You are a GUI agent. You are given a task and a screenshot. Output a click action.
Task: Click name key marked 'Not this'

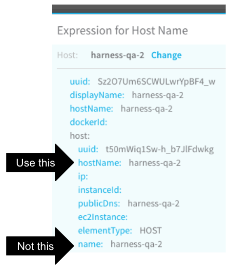click(90, 244)
